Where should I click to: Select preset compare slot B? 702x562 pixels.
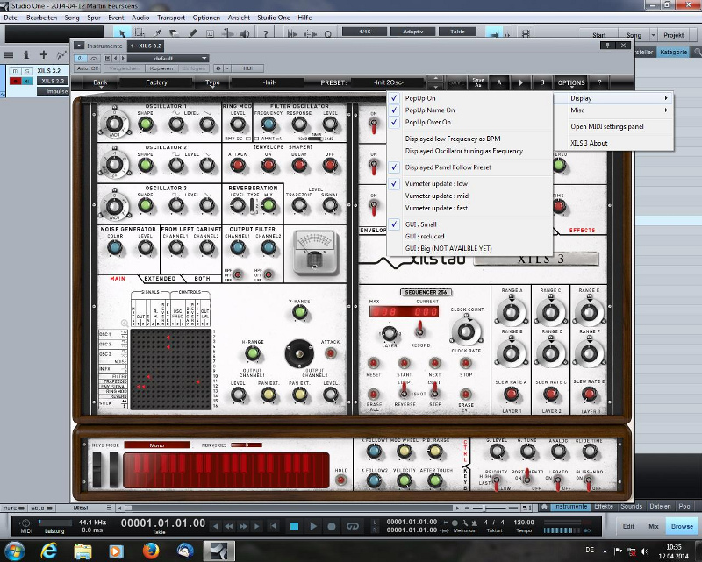tap(542, 82)
